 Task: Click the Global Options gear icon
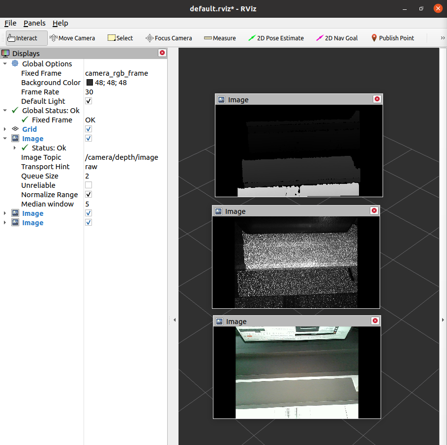[x=15, y=63]
